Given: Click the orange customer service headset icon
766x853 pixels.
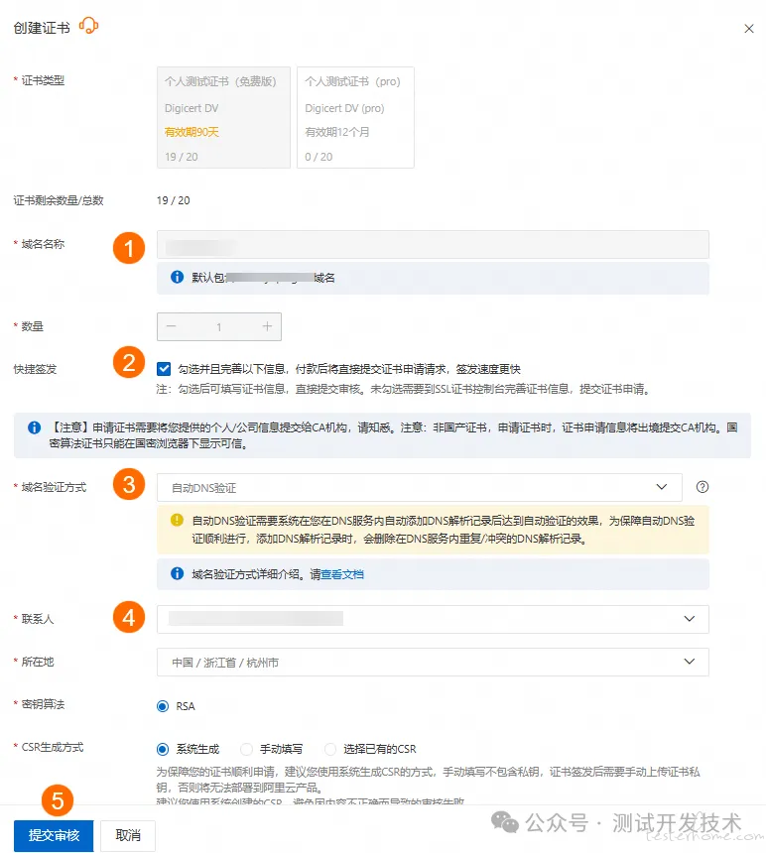Looking at the screenshot, I should (88, 26).
